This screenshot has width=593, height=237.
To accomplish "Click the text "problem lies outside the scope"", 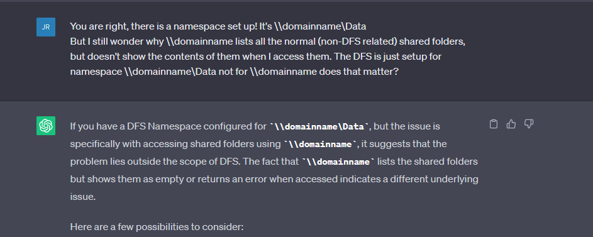I will click(135, 162).
